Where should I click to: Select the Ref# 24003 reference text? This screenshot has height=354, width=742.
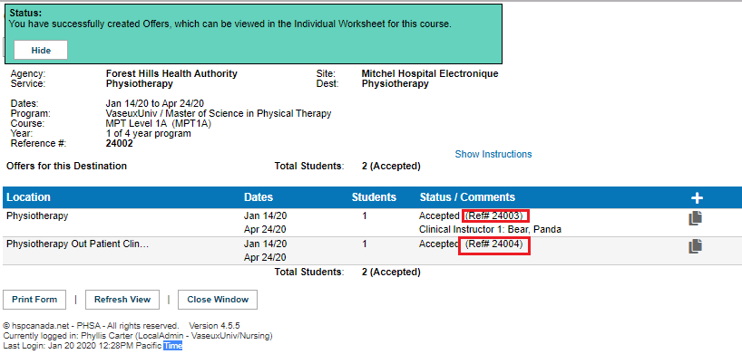point(494,216)
